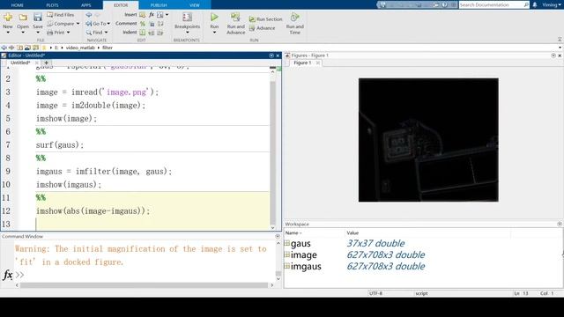Click the Increase Indent icon
Viewport: 564px width, 317px height.
pos(152,33)
